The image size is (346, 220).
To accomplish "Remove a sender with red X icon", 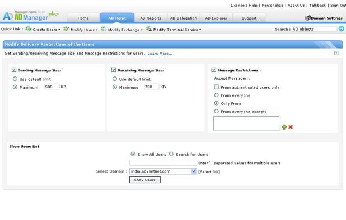I will [291, 127].
